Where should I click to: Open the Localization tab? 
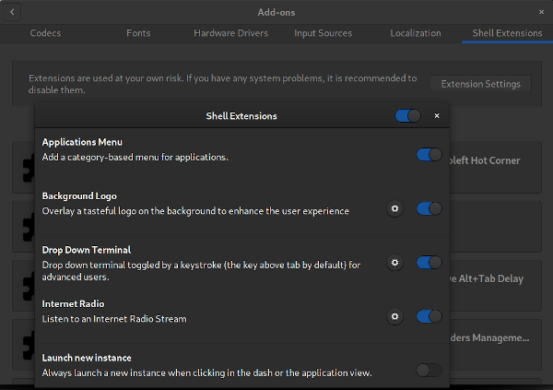pyautogui.click(x=415, y=33)
